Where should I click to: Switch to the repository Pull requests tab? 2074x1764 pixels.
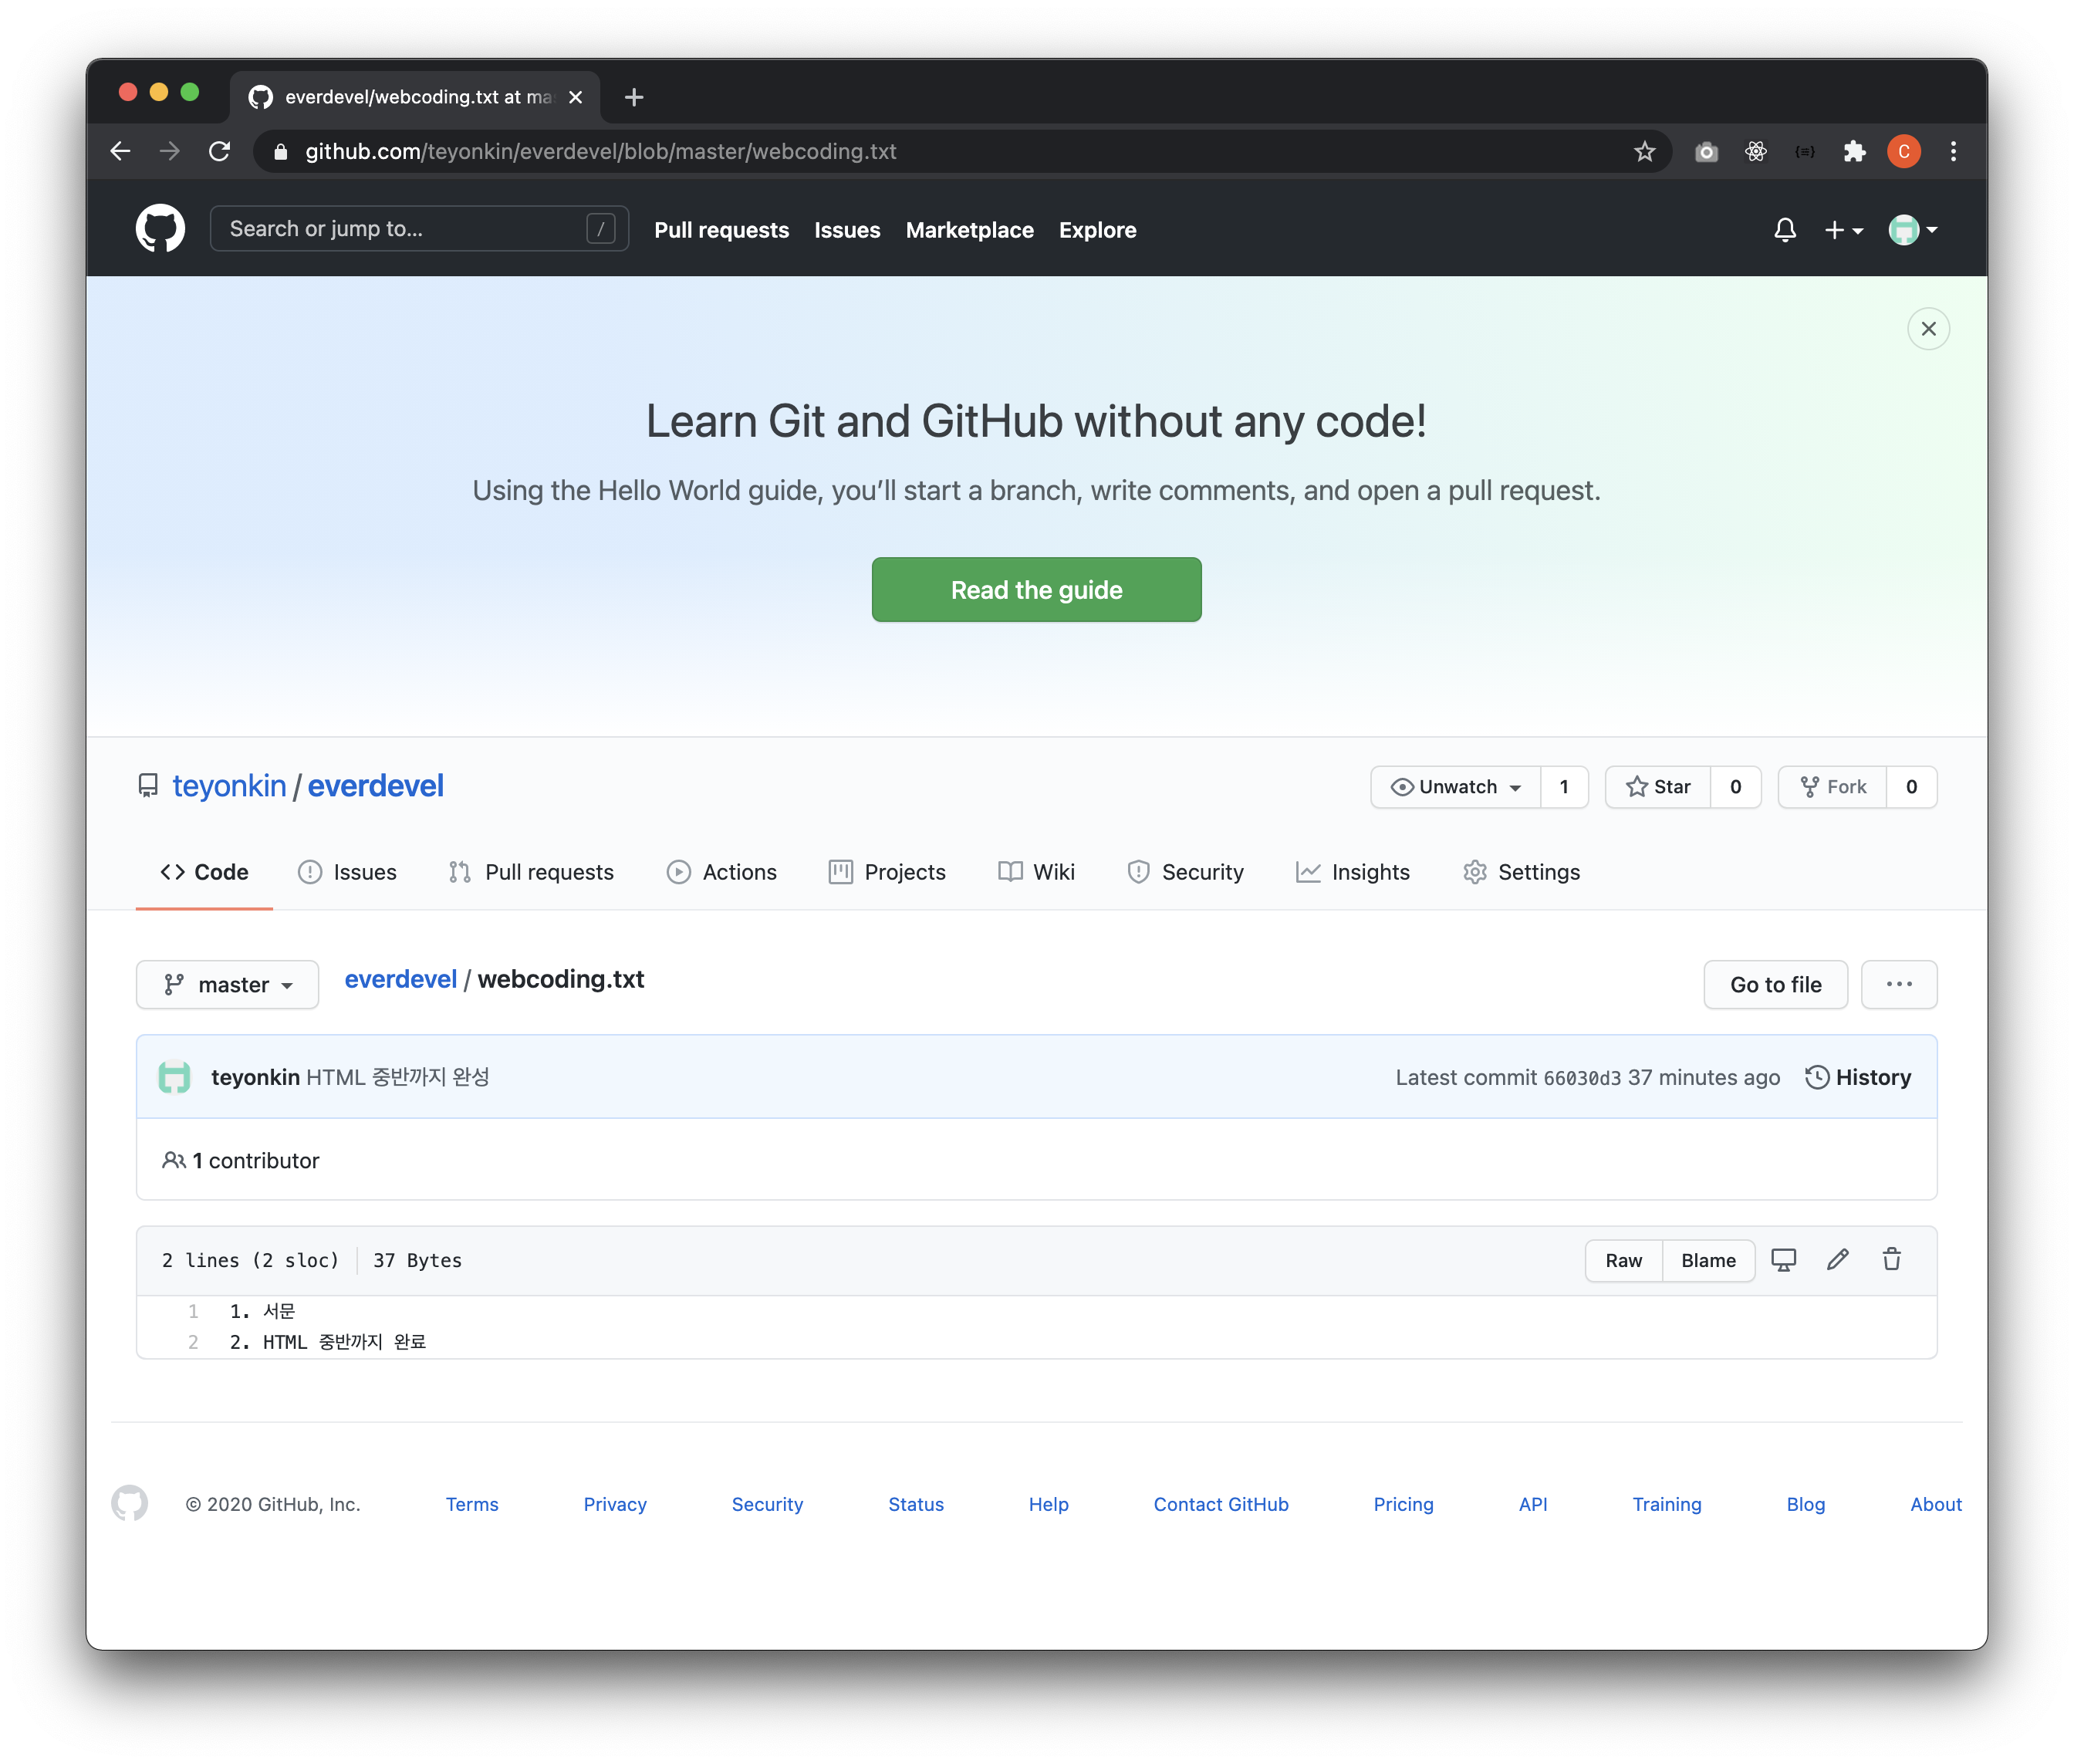(531, 872)
